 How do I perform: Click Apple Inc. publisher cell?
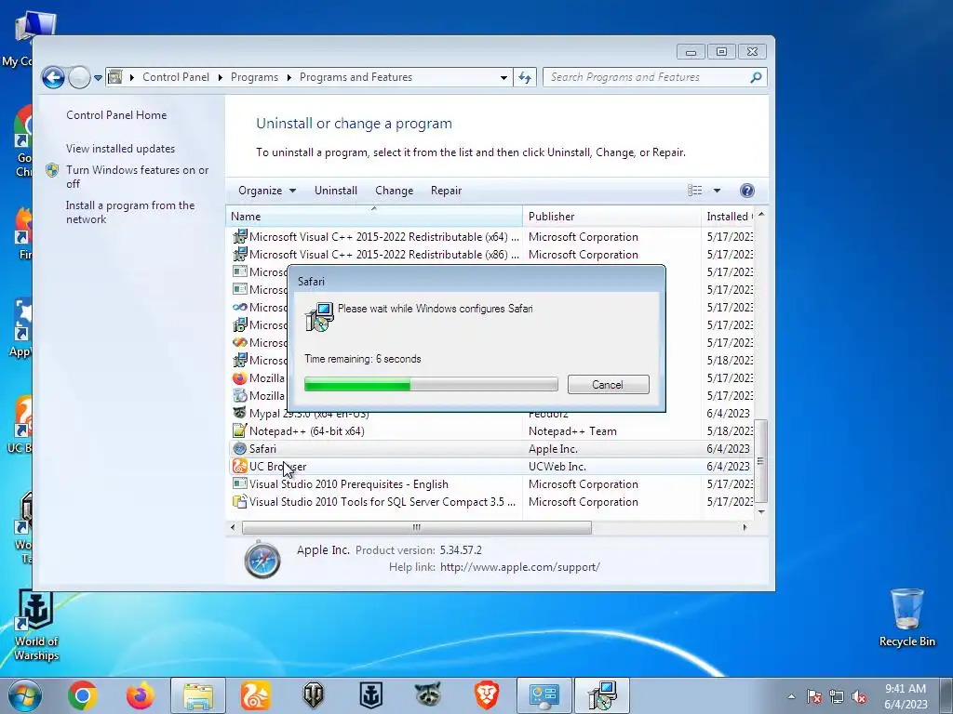(x=553, y=449)
